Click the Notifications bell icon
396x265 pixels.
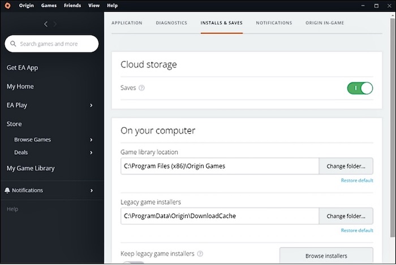pos(7,190)
